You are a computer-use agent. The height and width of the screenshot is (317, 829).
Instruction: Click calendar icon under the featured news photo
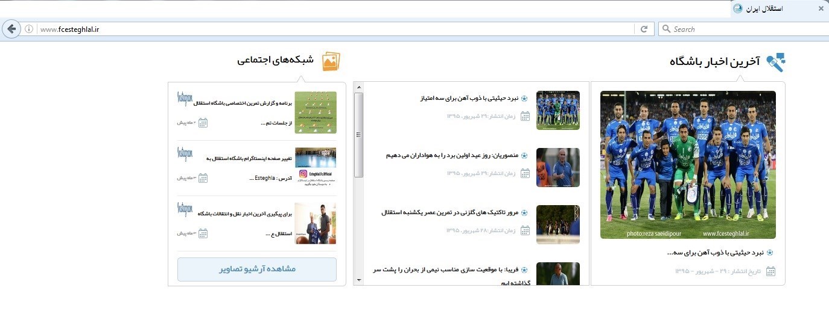coord(770,271)
